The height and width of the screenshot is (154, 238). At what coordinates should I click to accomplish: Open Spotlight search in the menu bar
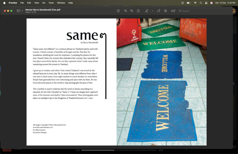pos(201,3)
